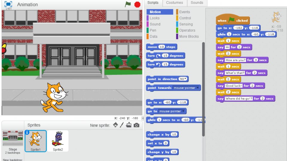
Task: Open paint new sprite brush icon
Action: pos(122,125)
